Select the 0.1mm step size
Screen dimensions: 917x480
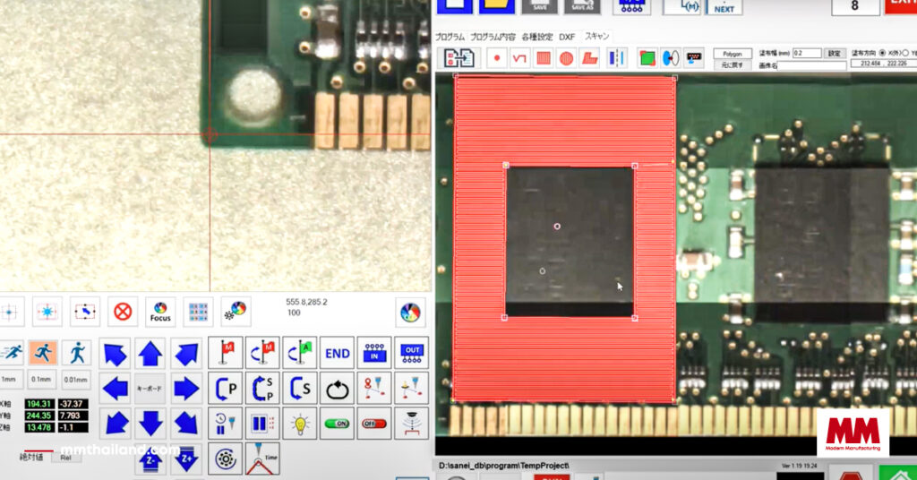42,379
